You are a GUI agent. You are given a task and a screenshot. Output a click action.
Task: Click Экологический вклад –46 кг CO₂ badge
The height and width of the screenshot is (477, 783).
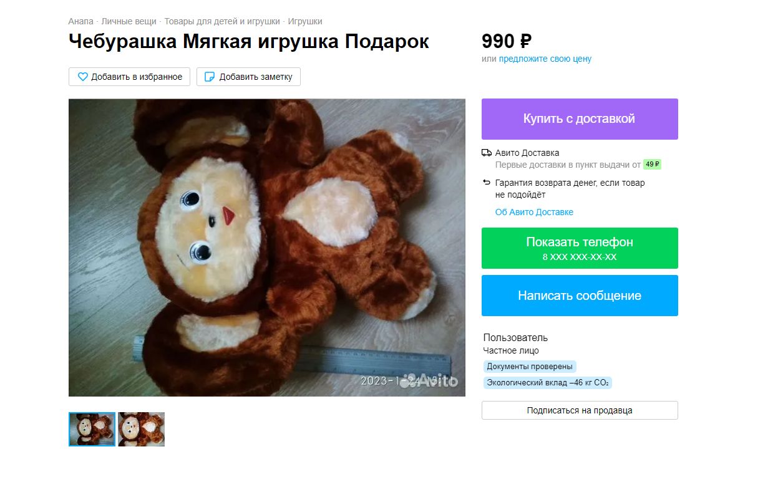[547, 383]
